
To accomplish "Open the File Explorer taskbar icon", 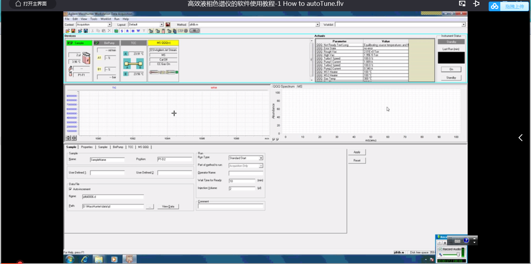I will click(x=99, y=259).
